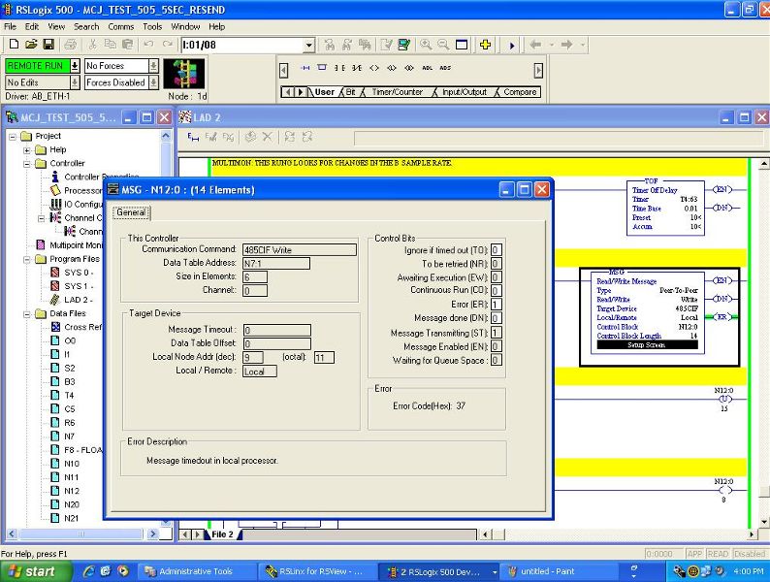
Task: Open the address search I:01/08 dropdown
Action: point(309,46)
